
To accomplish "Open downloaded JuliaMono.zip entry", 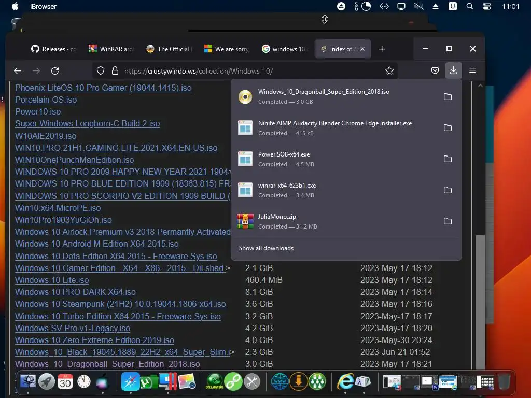I will point(336,221).
